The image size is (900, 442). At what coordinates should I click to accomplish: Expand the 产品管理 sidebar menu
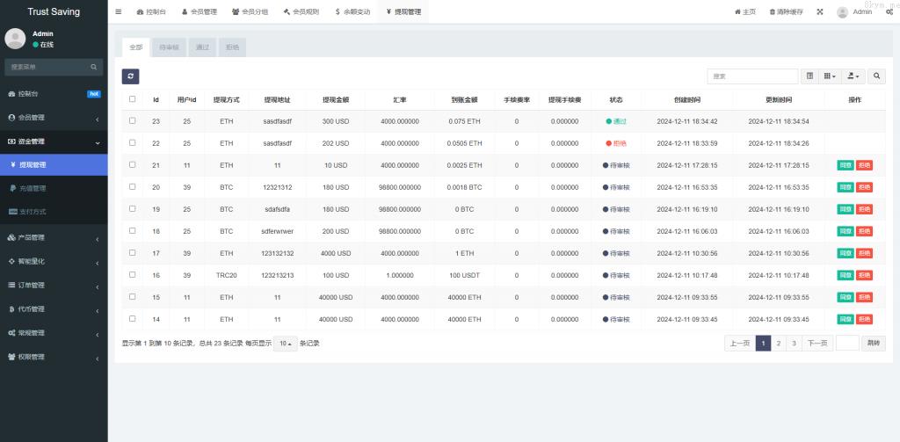coord(54,237)
